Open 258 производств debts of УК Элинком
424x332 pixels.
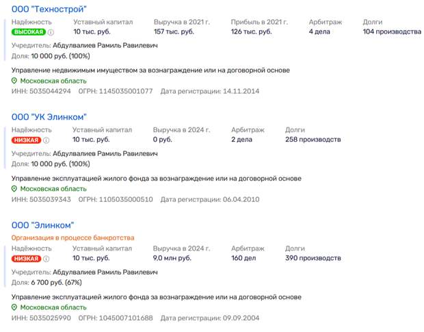coord(313,140)
